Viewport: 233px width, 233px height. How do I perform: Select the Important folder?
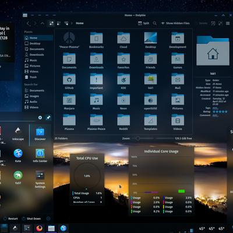point(96,81)
